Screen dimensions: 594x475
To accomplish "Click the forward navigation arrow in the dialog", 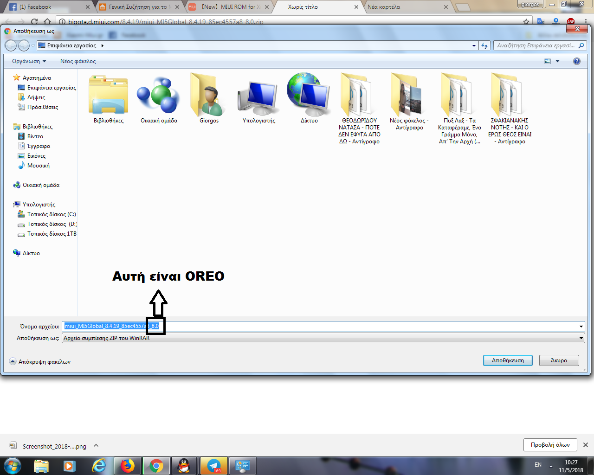I will coord(24,45).
